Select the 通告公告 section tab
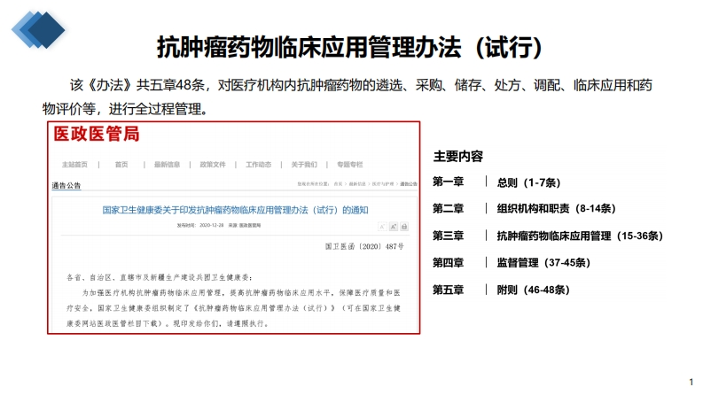This screenshot has height=395, width=703. [66, 186]
